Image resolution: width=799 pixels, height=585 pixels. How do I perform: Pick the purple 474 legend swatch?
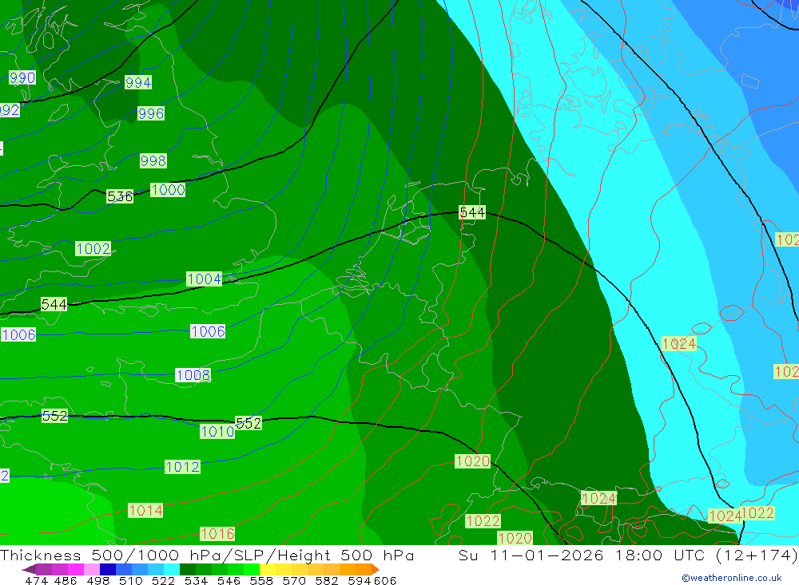coord(44,569)
